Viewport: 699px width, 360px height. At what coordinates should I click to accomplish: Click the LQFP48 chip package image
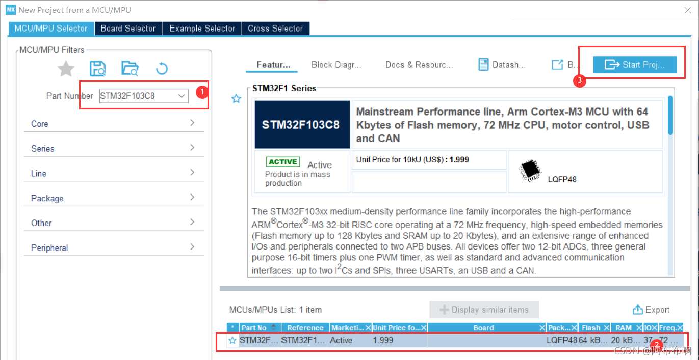tap(530, 172)
